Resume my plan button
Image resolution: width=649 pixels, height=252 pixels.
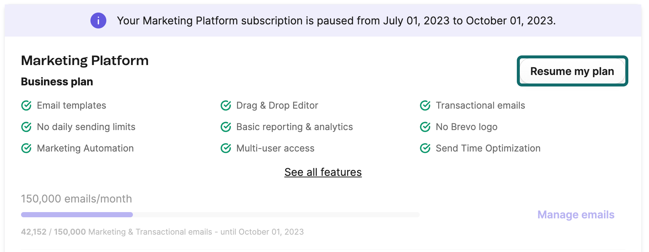(x=572, y=71)
